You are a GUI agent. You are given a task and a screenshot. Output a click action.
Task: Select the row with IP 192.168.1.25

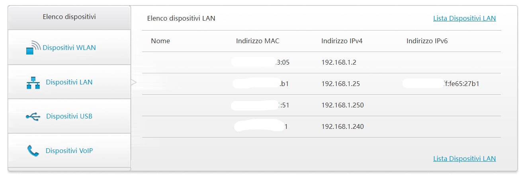click(321, 84)
